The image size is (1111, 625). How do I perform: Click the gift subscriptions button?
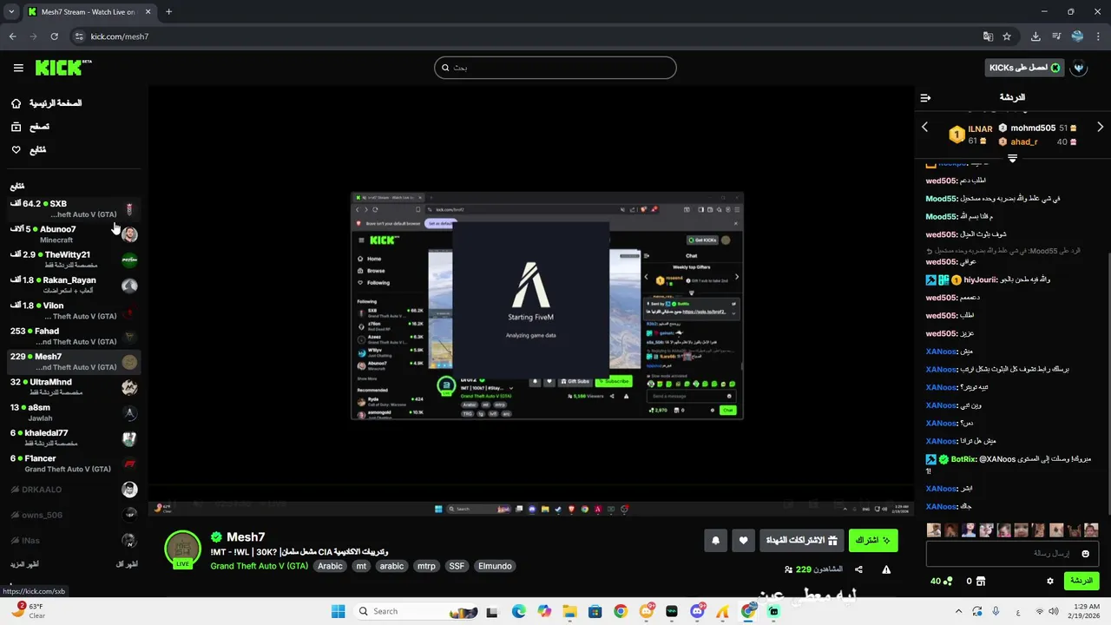click(x=801, y=540)
